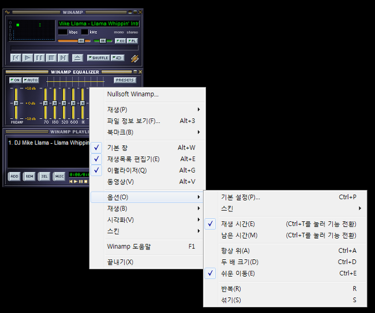The height and width of the screenshot is (313, 375).
Task: Select the checked 재생 시간(E) option
Action: [286, 224]
